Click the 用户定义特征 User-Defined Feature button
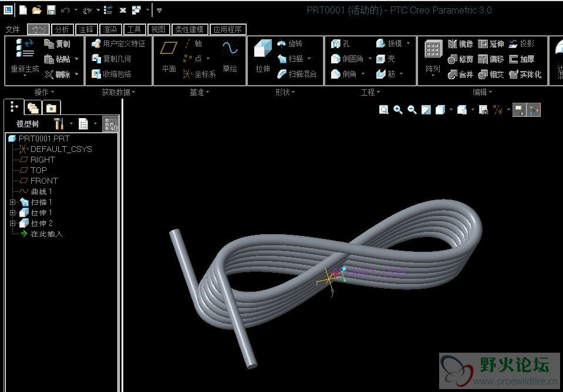 pos(119,44)
